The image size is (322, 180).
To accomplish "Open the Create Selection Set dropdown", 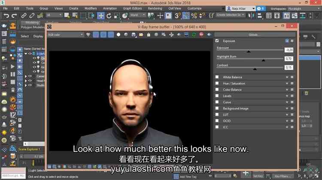I will pyautogui.click(x=231, y=15).
